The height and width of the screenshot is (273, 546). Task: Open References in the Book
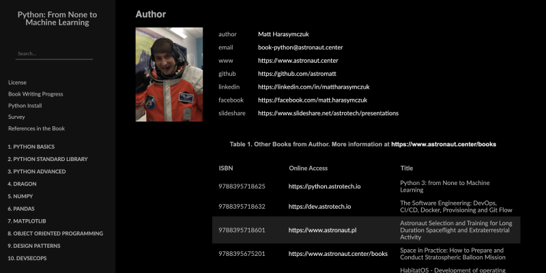click(36, 128)
